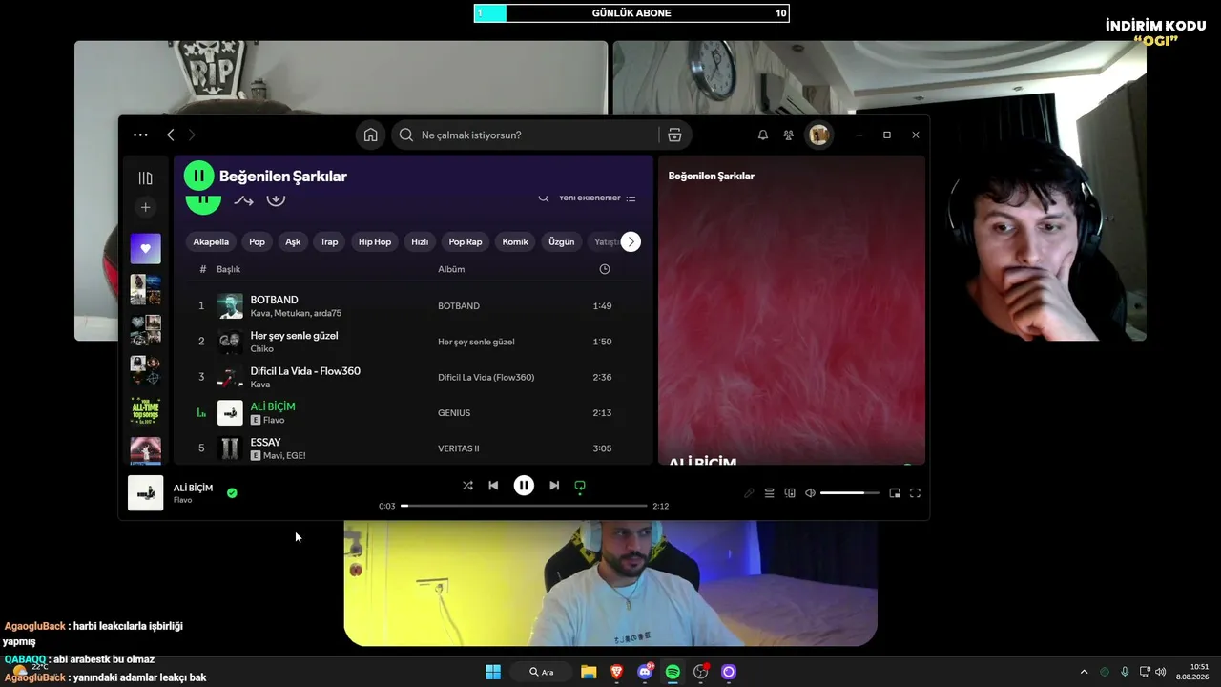Open the Windows Start menu
Image resolution: width=1221 pixels, height=687 pixels.
pos(493,672)
